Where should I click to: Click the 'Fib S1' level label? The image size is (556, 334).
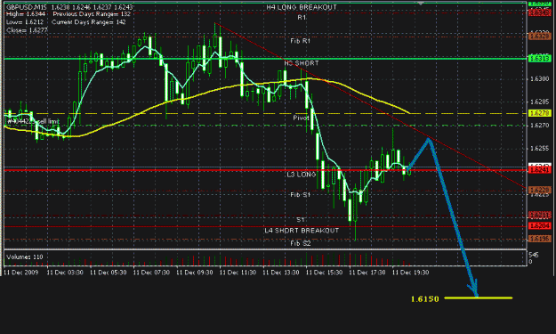(x=300, y=195)
